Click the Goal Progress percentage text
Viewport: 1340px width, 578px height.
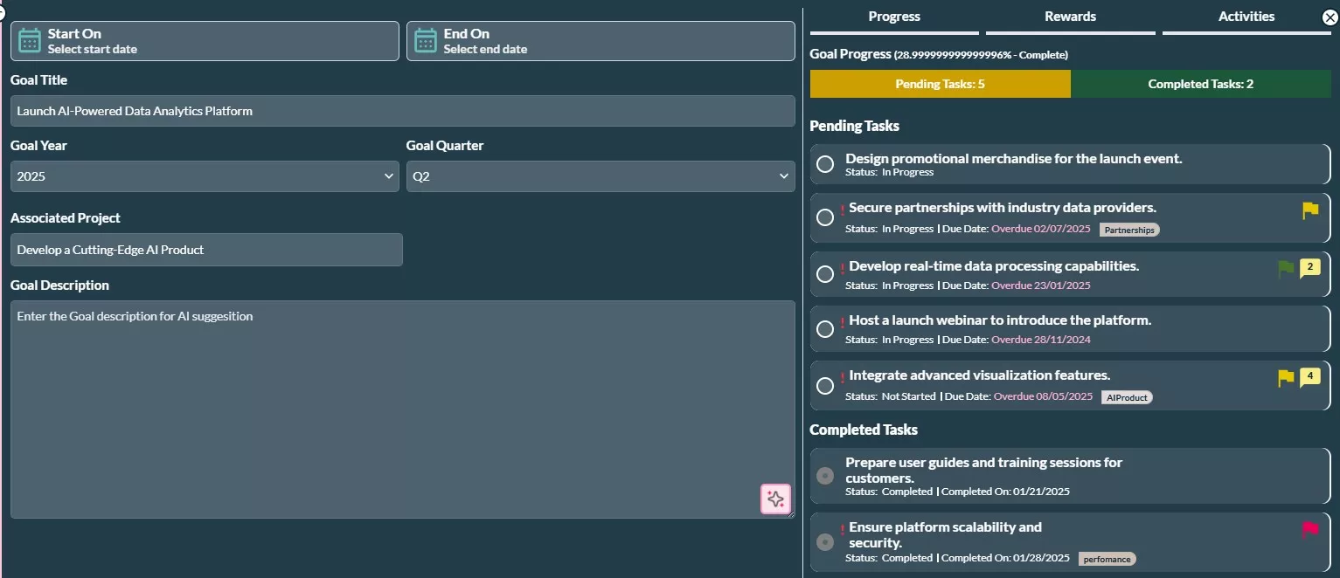point(981,55)
